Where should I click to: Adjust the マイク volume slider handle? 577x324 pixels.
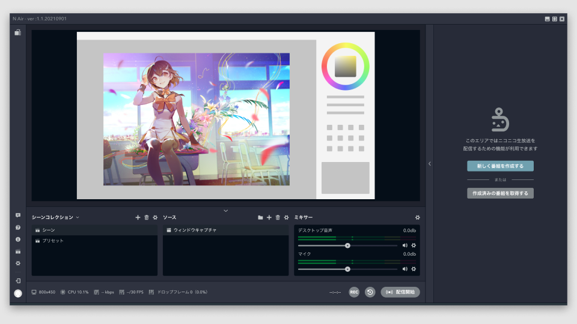click(347, 269)
